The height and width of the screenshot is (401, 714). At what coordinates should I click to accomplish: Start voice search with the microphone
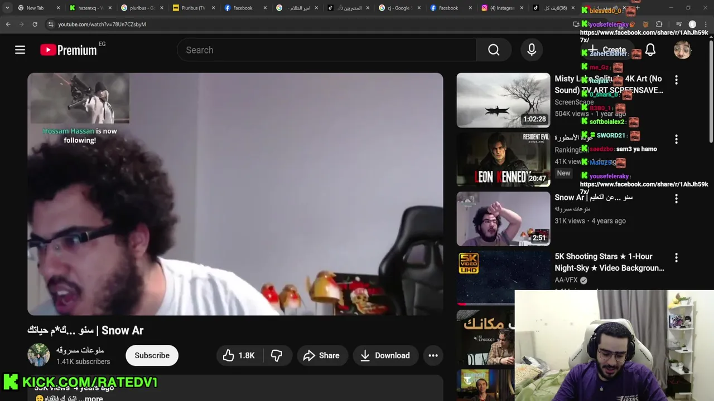(x=532, y=50)
